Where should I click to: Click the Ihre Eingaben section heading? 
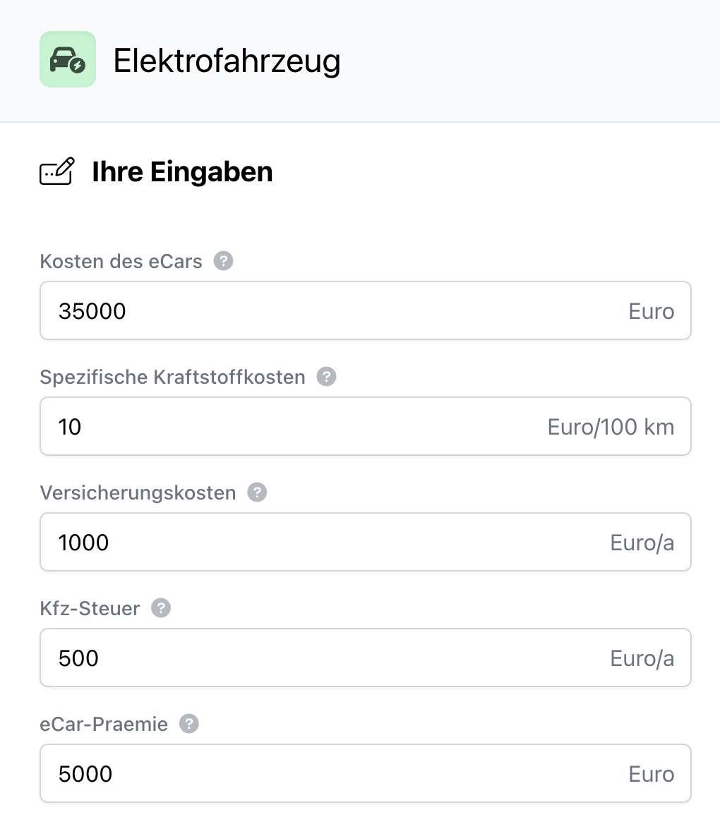pyautogui.click(x=182, y=172)
